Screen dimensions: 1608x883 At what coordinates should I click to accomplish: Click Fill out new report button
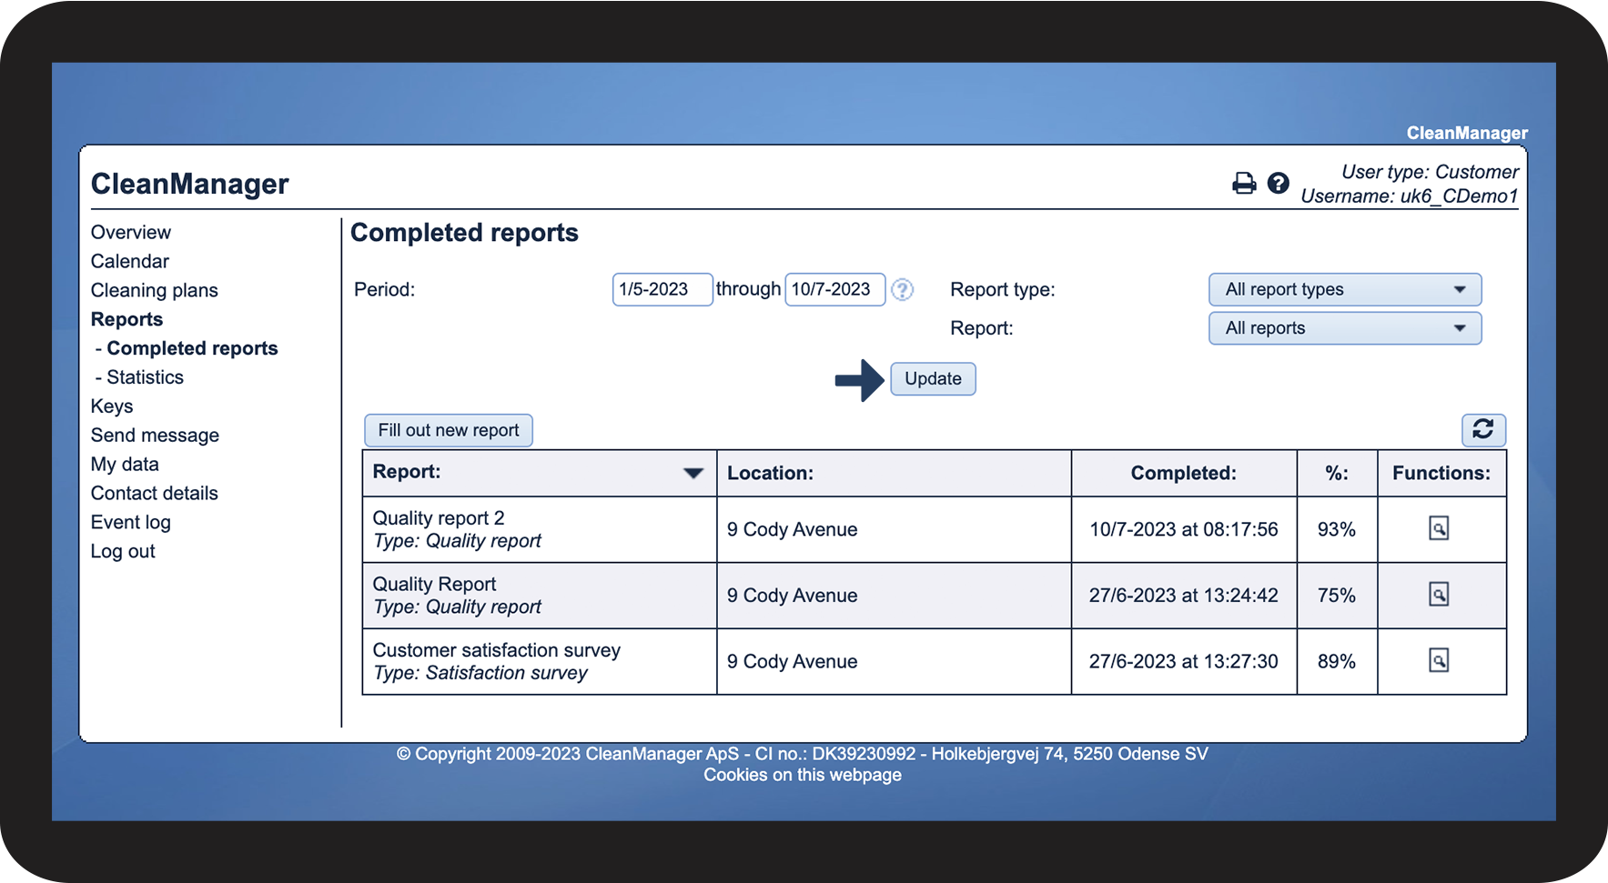pyautogui.click(x=448, y=430)
